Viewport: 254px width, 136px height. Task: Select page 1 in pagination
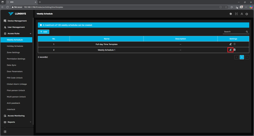(242, 57)
